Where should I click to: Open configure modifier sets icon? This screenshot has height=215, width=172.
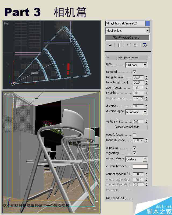[145, 45]
